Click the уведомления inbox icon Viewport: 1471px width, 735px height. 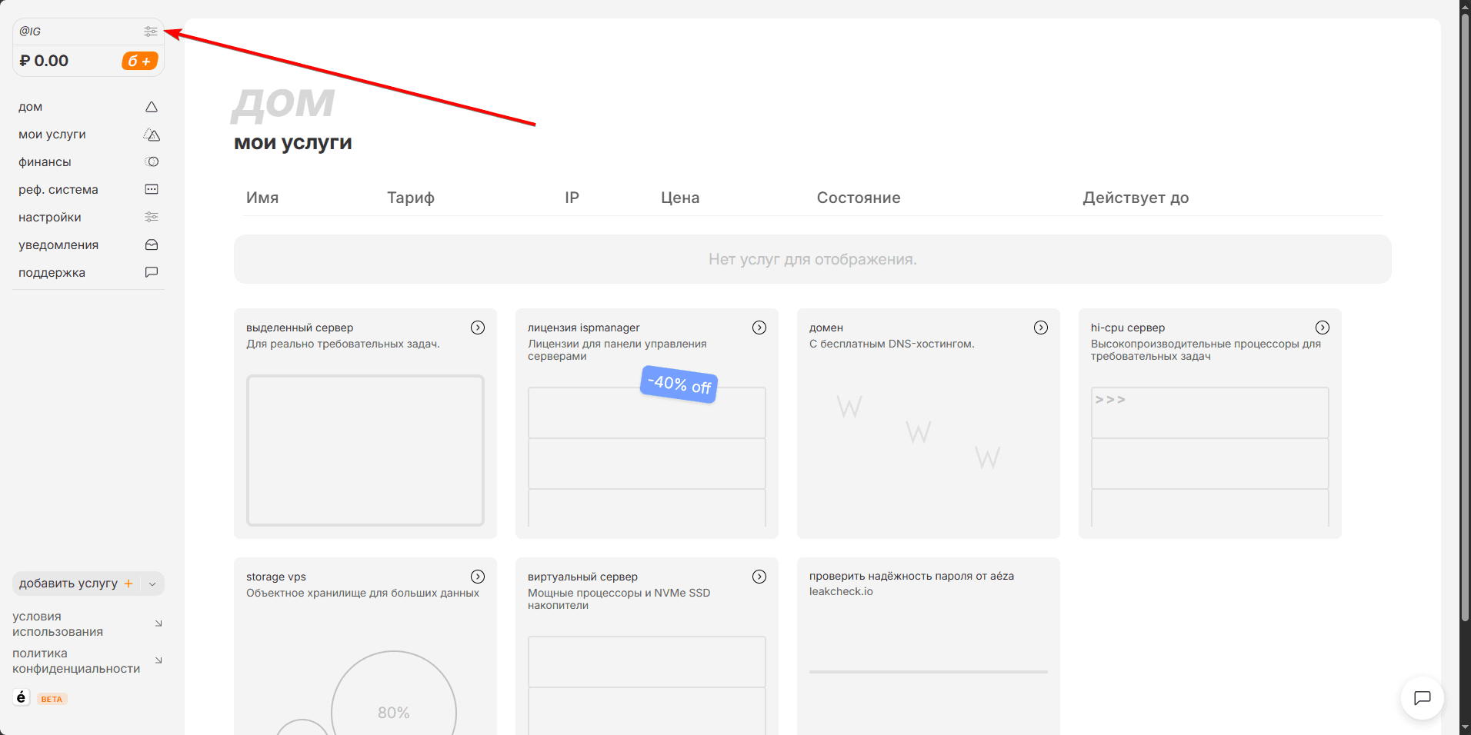(152, 245)
